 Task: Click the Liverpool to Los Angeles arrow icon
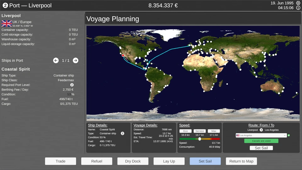point(261,130)
